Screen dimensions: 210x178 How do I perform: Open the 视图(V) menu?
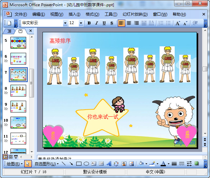[x=57, y=14]
